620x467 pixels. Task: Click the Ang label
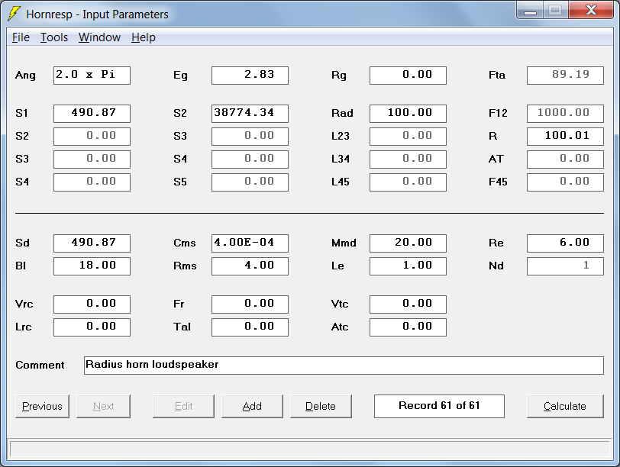click(25, 76)
